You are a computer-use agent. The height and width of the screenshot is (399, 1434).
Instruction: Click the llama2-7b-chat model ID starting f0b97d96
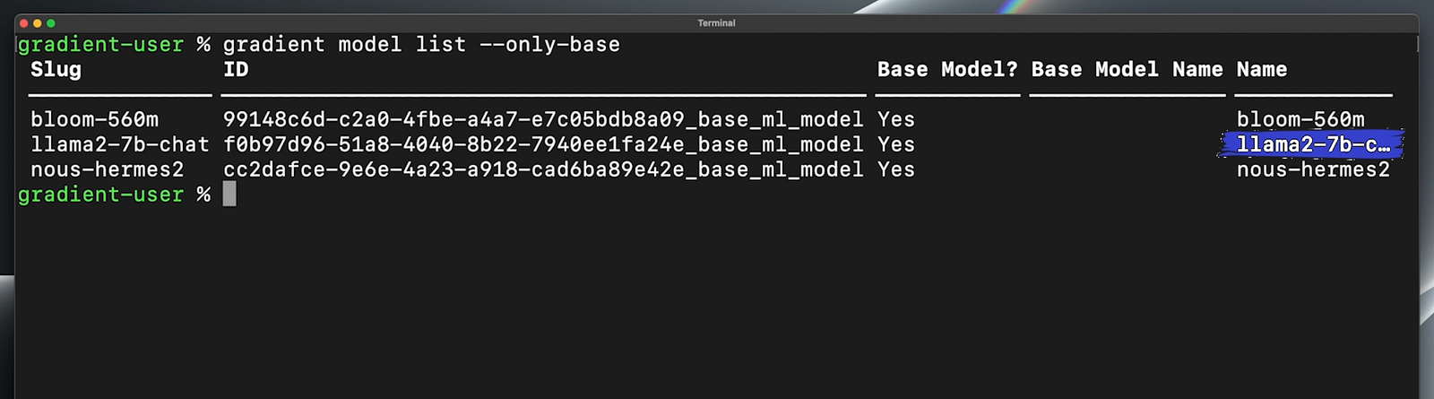click(543, 144)
